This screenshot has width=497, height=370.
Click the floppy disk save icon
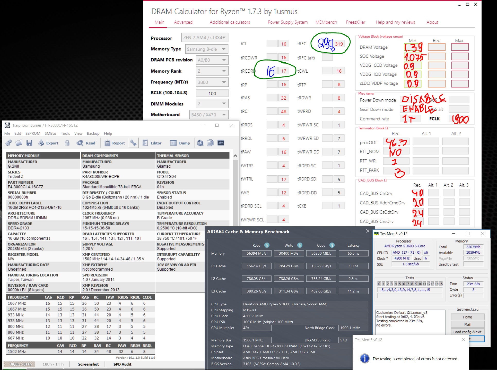pyautogui.click(x=29, y=143)
